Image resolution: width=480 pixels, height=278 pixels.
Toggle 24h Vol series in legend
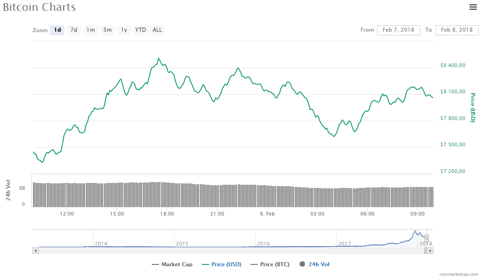tap(315, 264)
